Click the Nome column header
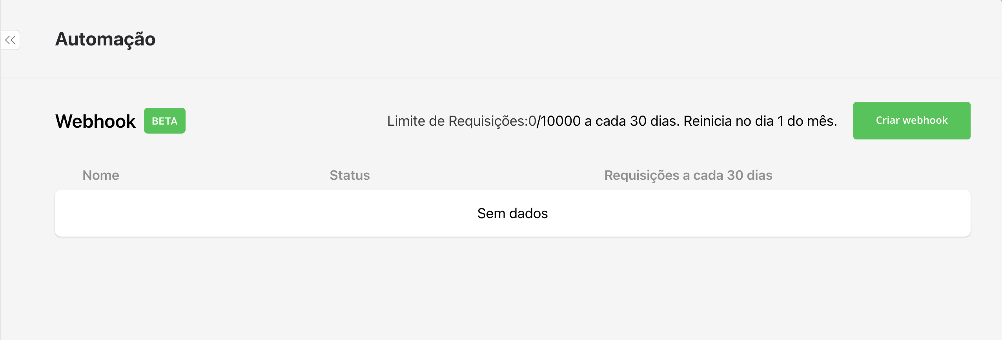Image resolution: width=1002 pixels, height=340 pixels. pyautogui.click(x=100, y=175)
